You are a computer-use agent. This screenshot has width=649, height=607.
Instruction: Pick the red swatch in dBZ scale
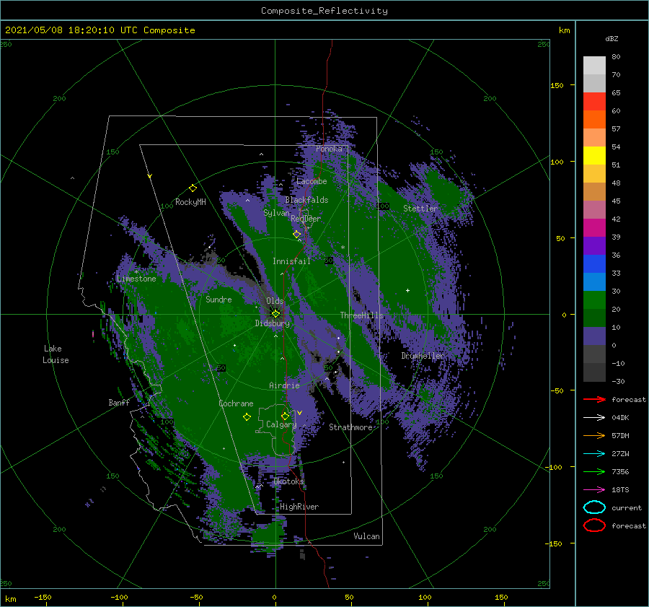594,102
